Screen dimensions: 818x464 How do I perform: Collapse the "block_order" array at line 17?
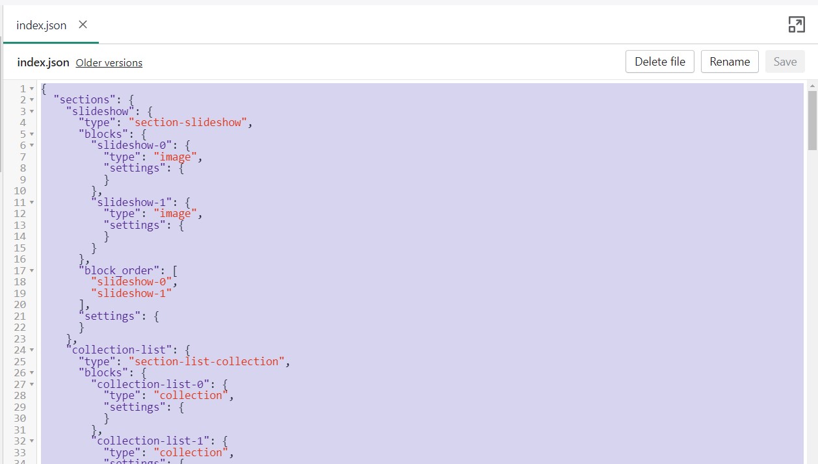pyautogui.click(x=32, y=270)
